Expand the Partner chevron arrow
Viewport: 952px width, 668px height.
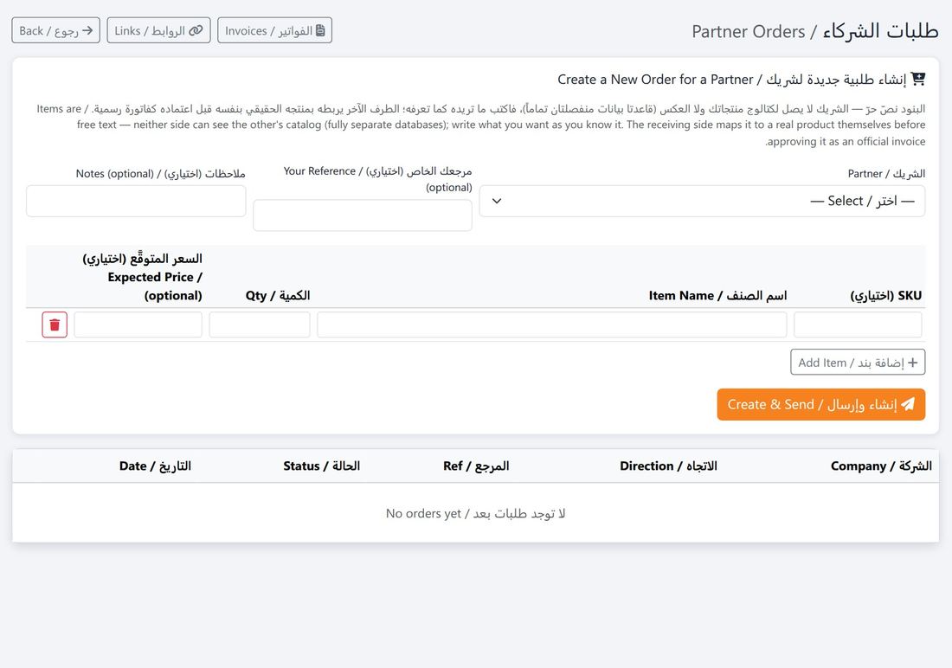click(497, 201)
